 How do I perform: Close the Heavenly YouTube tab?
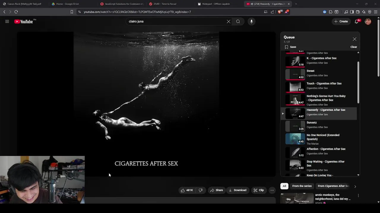(x=289, y=4)
